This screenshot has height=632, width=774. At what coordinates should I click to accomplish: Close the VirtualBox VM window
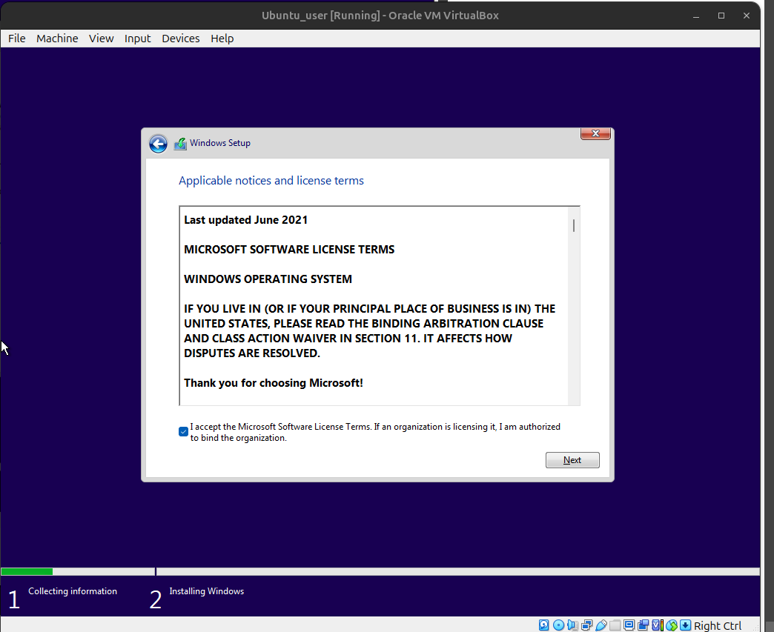coord(747,16)
